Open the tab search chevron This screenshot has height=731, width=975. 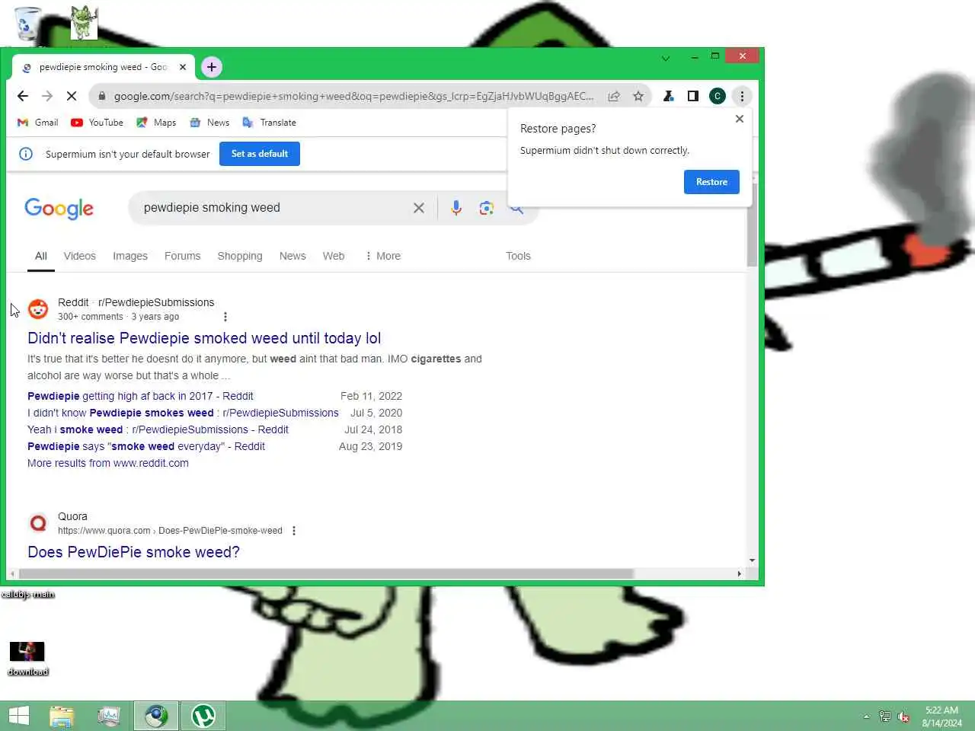[666, 58]
